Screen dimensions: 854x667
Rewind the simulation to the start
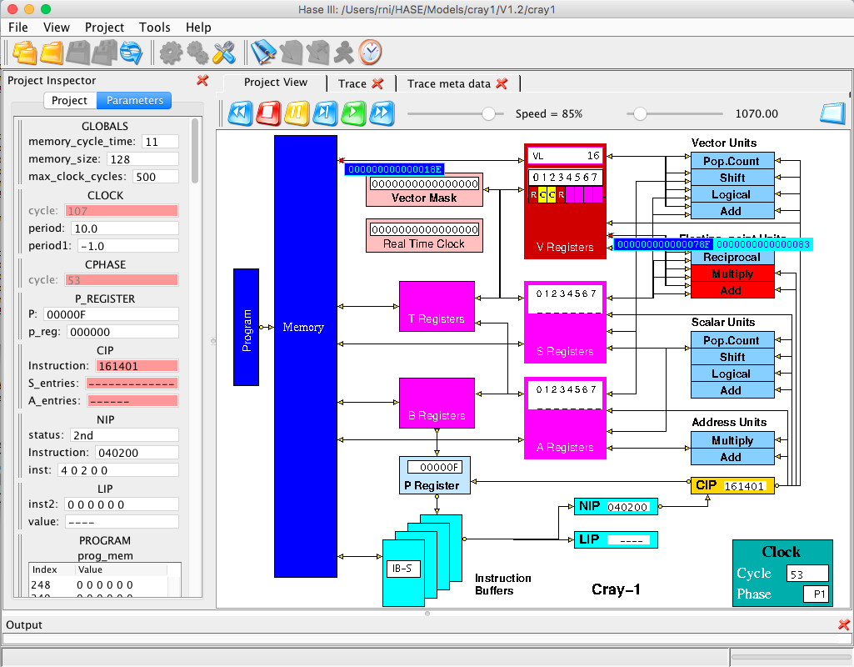click(240, 113)
